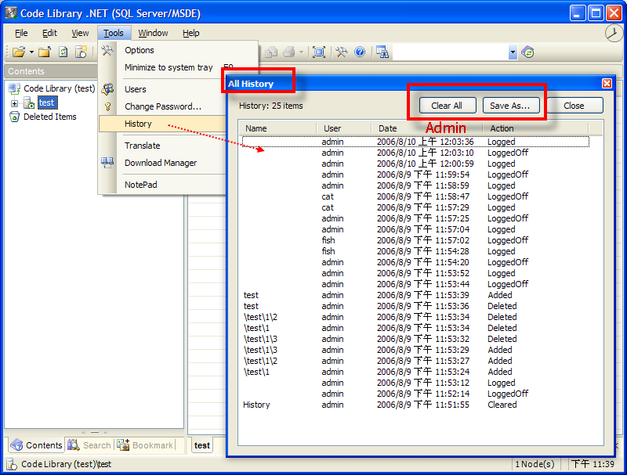Click the options tools icon in the toolbar
This screenshot has height=475, width=627.
pyautogui.click(x=342, y=52)
